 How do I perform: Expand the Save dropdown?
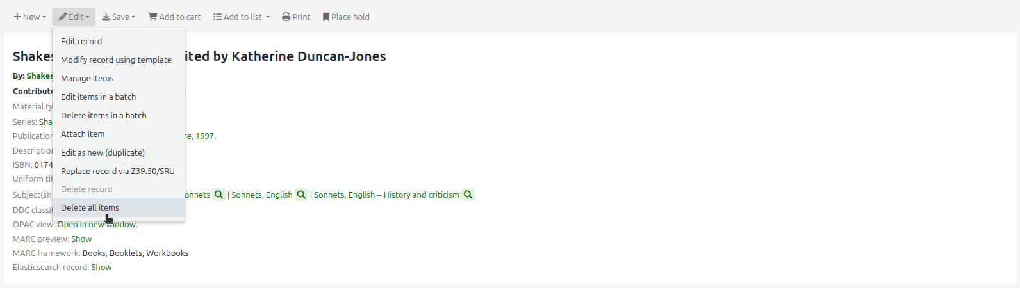[119, 17]
